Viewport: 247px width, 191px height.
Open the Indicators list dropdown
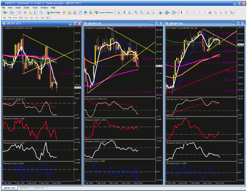(161, 12)
